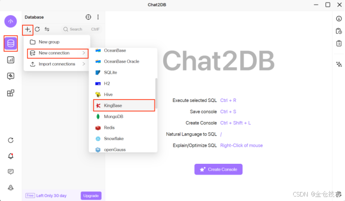
Task: Click the swap arrows toolbar icon
Action: click(47, 29)
